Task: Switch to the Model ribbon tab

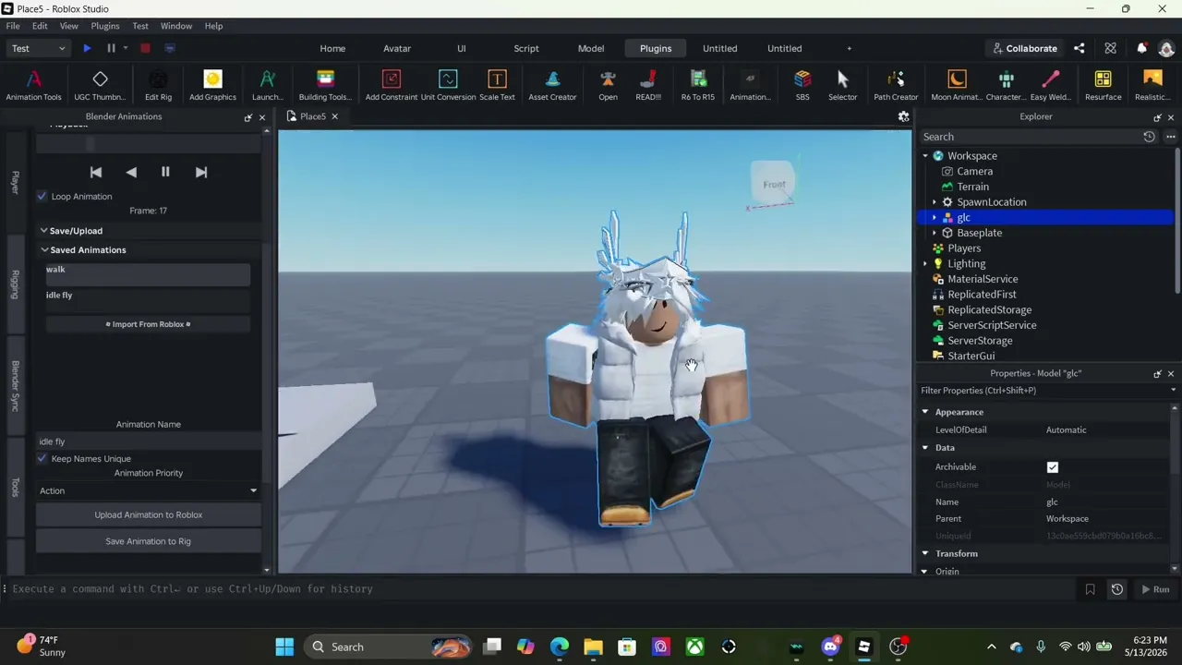Action: click(x=591, y=48)
